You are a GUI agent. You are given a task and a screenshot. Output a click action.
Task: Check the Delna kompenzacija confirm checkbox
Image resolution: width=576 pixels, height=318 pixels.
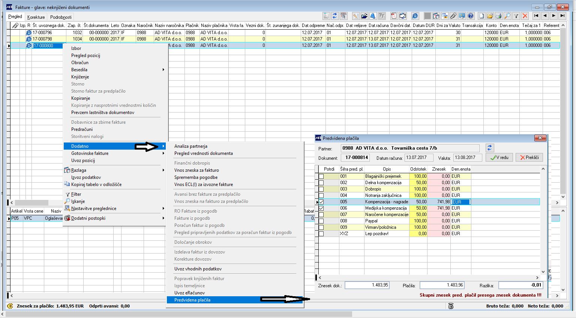tap(321, 183)
